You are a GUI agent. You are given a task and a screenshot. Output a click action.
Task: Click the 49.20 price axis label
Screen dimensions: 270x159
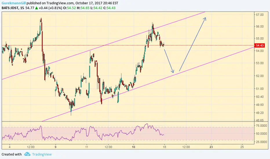[260, 113]
